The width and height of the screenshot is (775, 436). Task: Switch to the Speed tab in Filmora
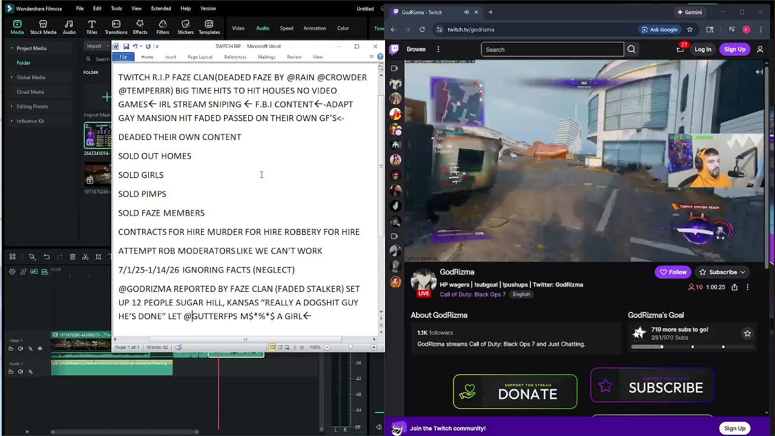coord(286,28)
